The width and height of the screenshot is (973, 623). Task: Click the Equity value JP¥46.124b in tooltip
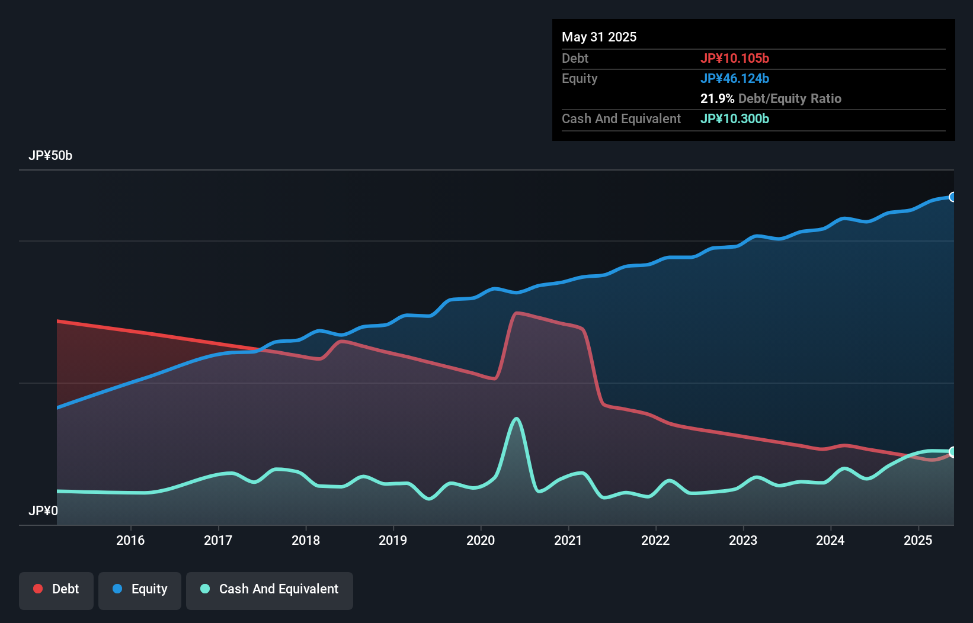click(x=735, y=78)
